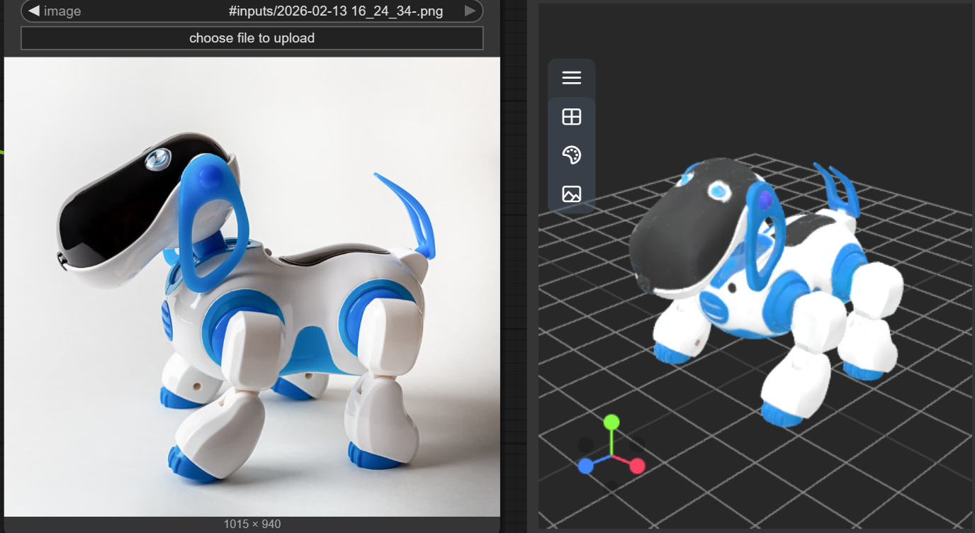Expand the viewer options via the hamburger icon
975x533 pixels.
(x=572, y=78)
